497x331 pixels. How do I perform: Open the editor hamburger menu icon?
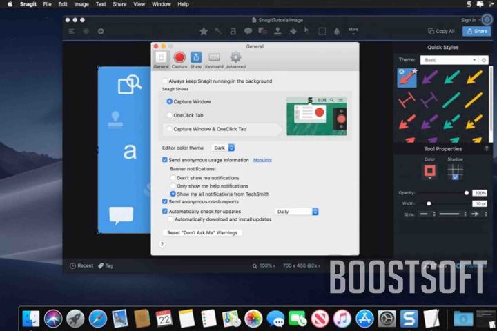tap(71, 31)
